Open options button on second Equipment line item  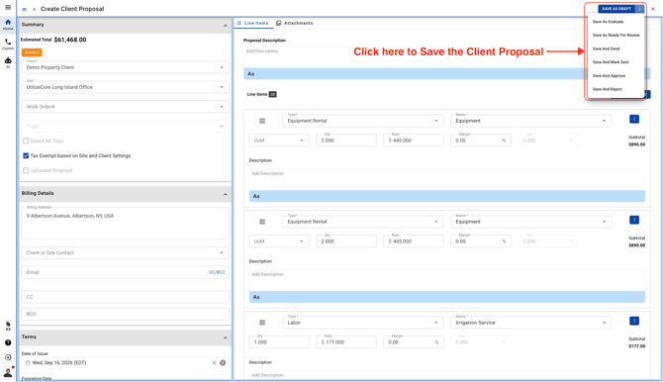pos(634,220)
